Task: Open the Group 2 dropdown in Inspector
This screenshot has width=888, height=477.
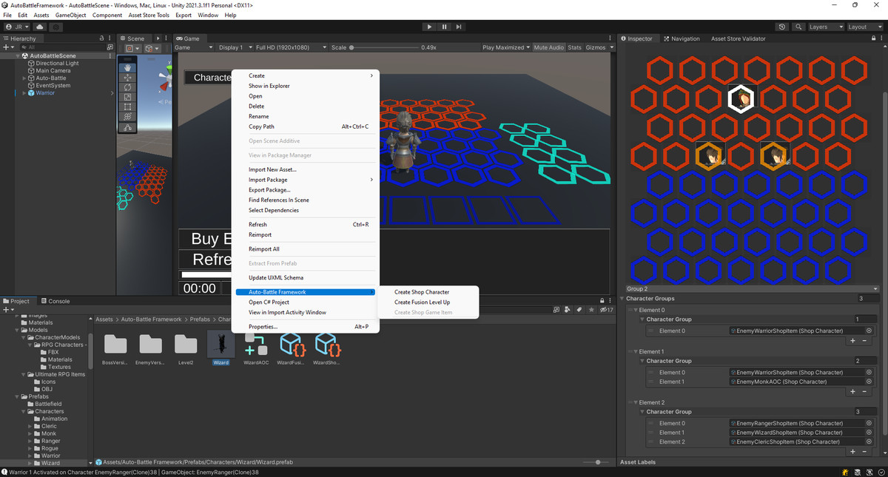Action: 753,288
